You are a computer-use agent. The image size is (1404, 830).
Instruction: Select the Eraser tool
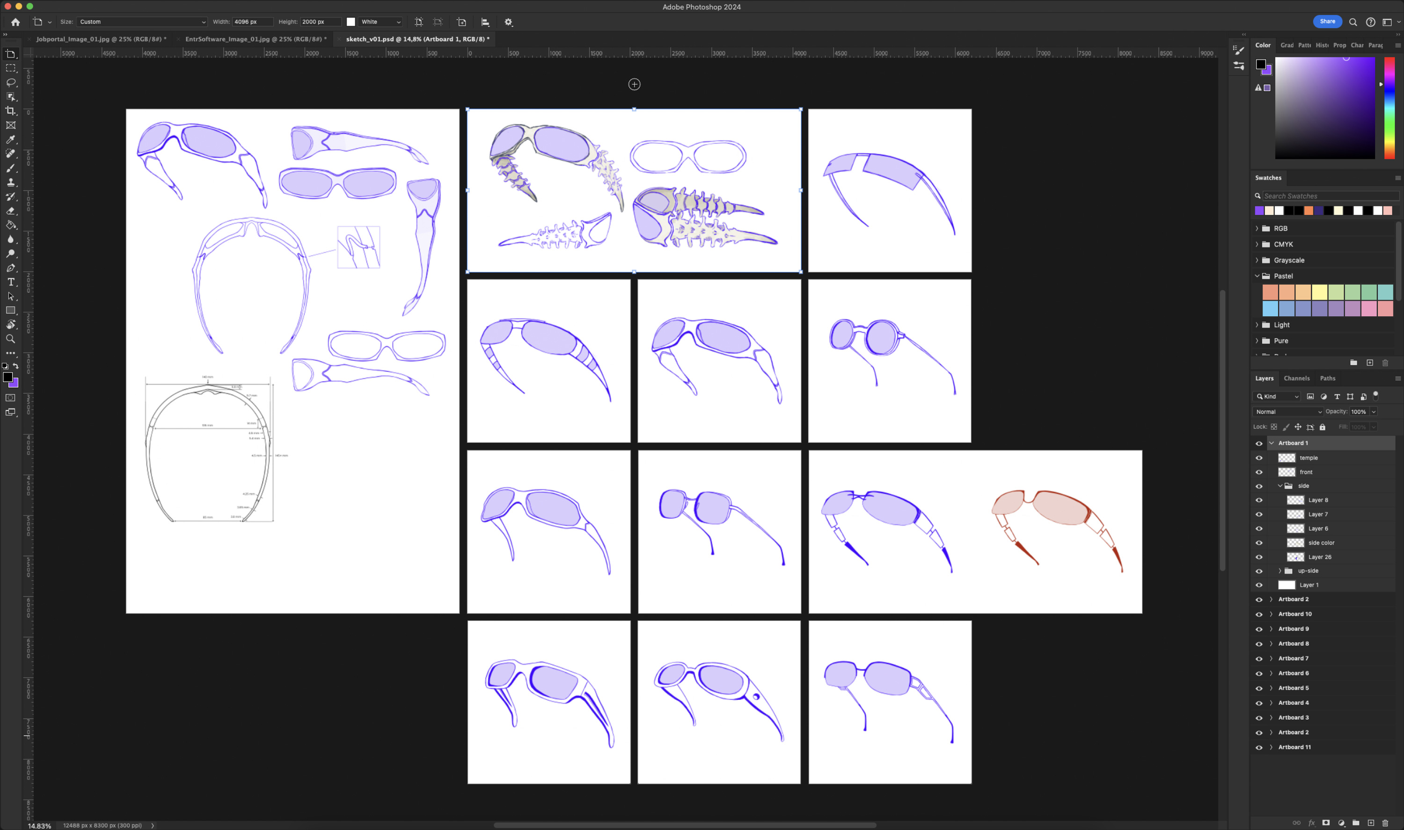pyautogui.click(x=11, y=211)
